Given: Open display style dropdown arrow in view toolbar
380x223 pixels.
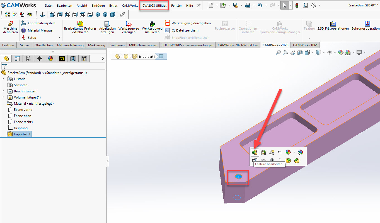Looking at the screenshot, I should click(x=323, y=52).
